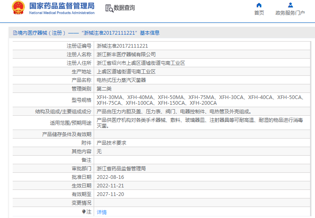The height and width of the screenshot is (218, 315).
Task: Click 生效日期 row label
Action: click(x=81, y=186)
